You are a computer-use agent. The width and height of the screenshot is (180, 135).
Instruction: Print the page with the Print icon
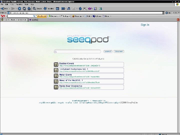pos(69,8)
